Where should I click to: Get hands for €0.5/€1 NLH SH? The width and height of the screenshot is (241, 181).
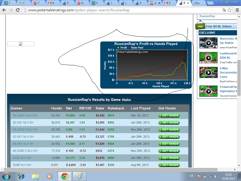169,144
